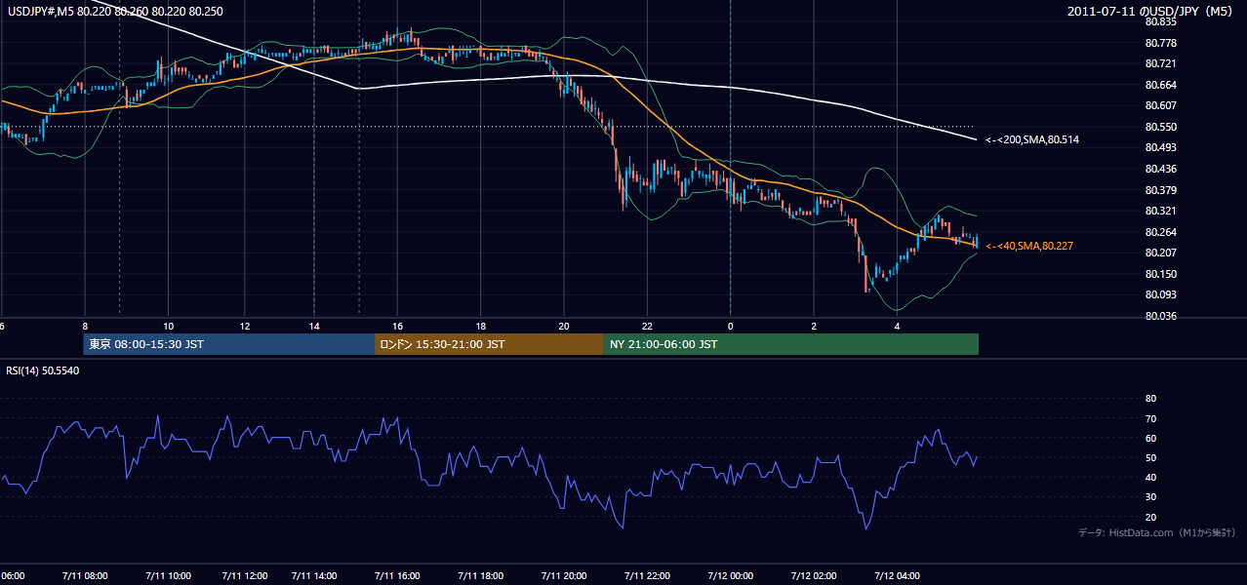Click RSI scale value 30
This screenshot has height=585, width=1247.
[x=1150, y=497]
